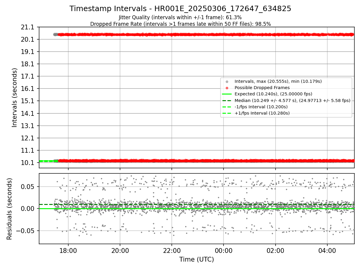361x270 pixels.
Task: Click the dark green dashed sample beside 'Median'
Action: click(227, 100)
